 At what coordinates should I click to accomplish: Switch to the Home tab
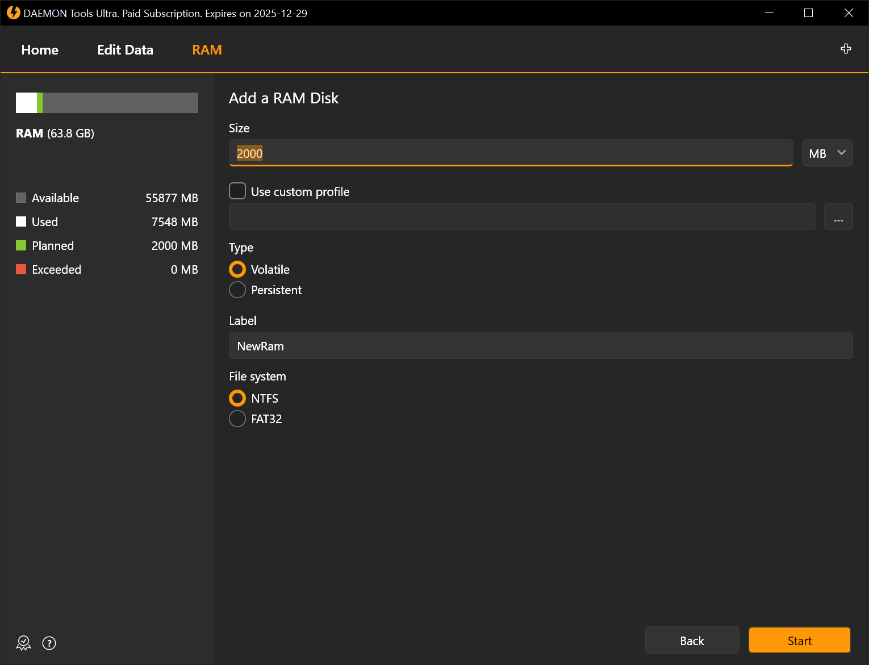[39, 49]
